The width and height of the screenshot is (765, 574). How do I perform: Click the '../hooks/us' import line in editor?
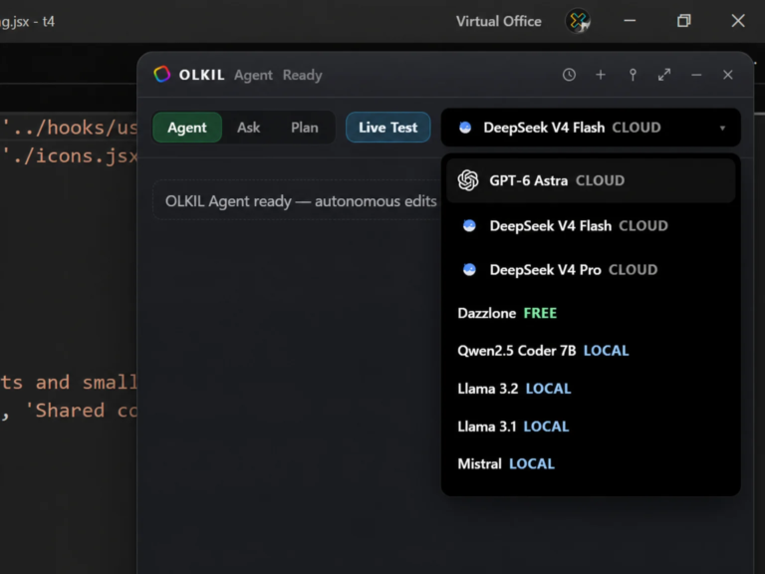(70, 128)
